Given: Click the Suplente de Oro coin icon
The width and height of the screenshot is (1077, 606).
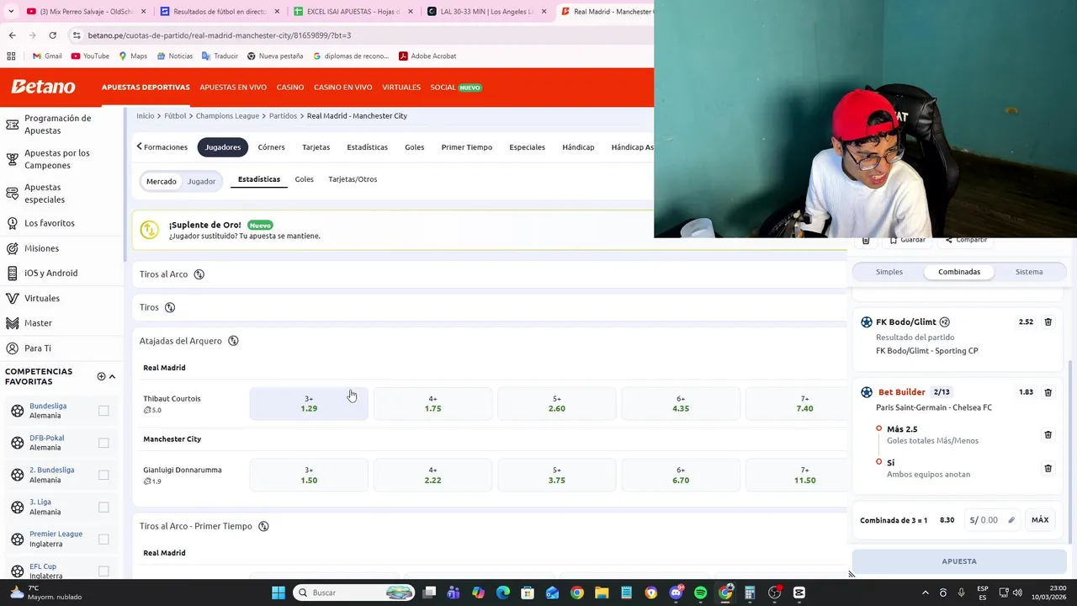Looking at the screenshot, I should click(150, 230).
